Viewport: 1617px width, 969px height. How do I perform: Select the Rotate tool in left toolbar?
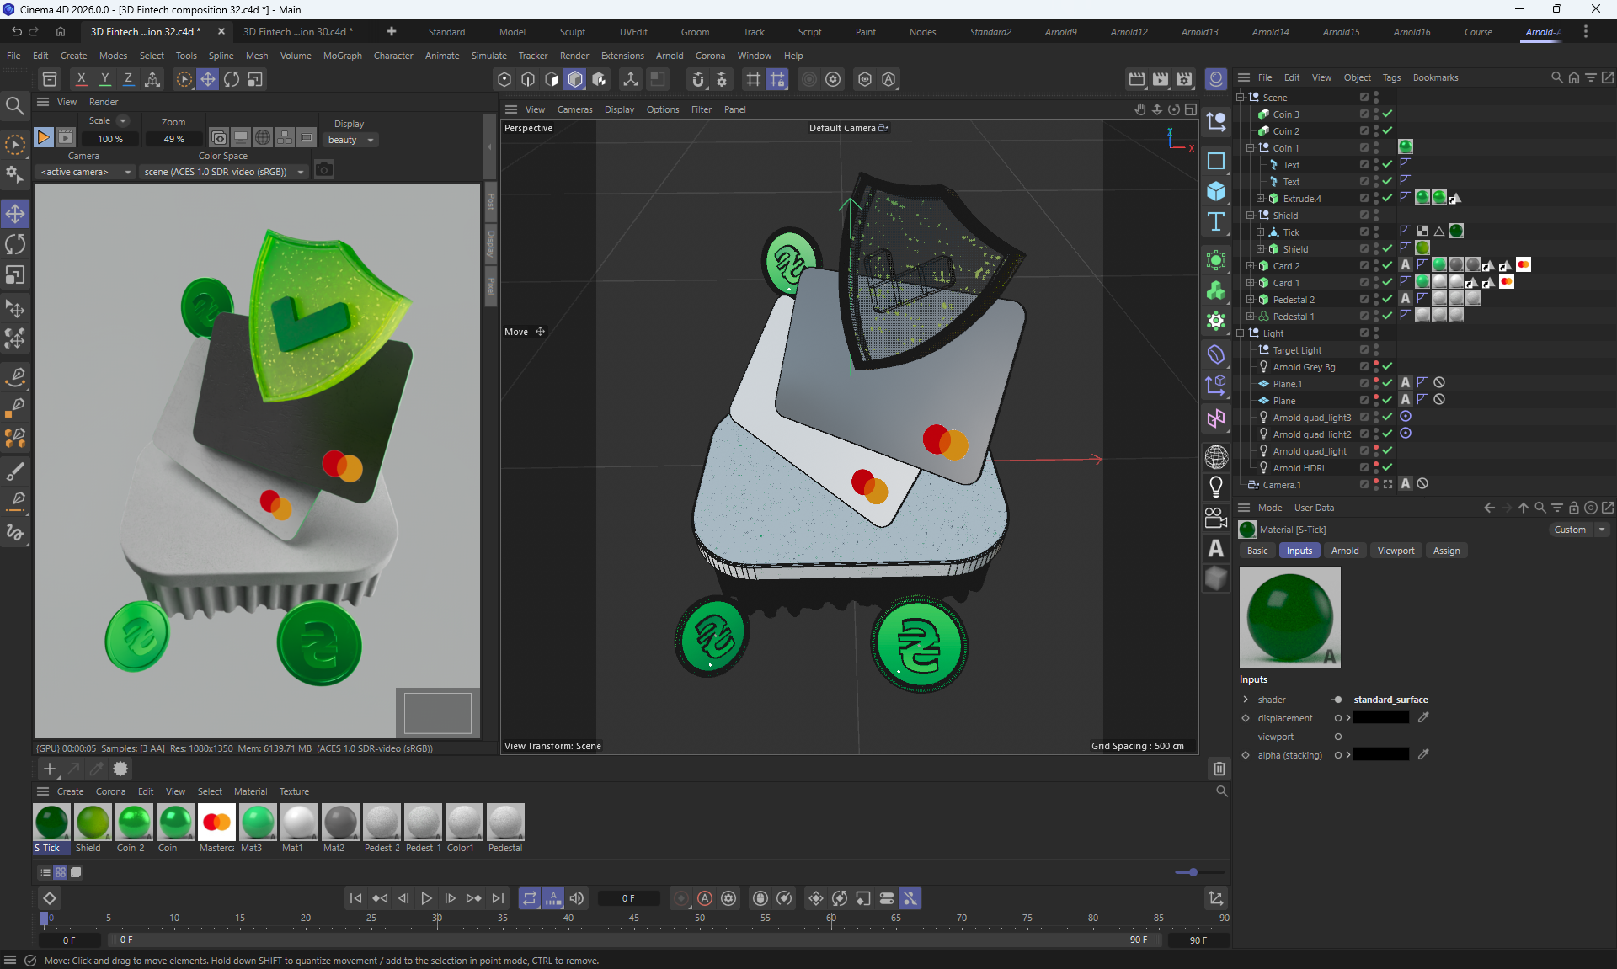pyautogui.click(x=15, y=244)
